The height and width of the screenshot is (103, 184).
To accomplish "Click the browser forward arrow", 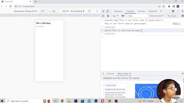I will coord(6,6).
